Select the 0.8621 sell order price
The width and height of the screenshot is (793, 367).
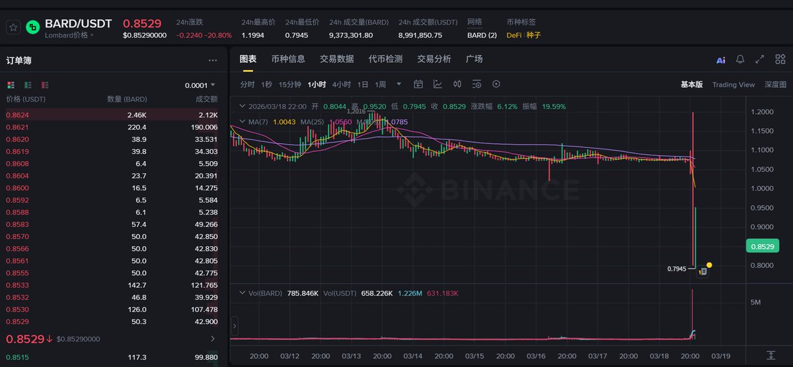(17, 127)
